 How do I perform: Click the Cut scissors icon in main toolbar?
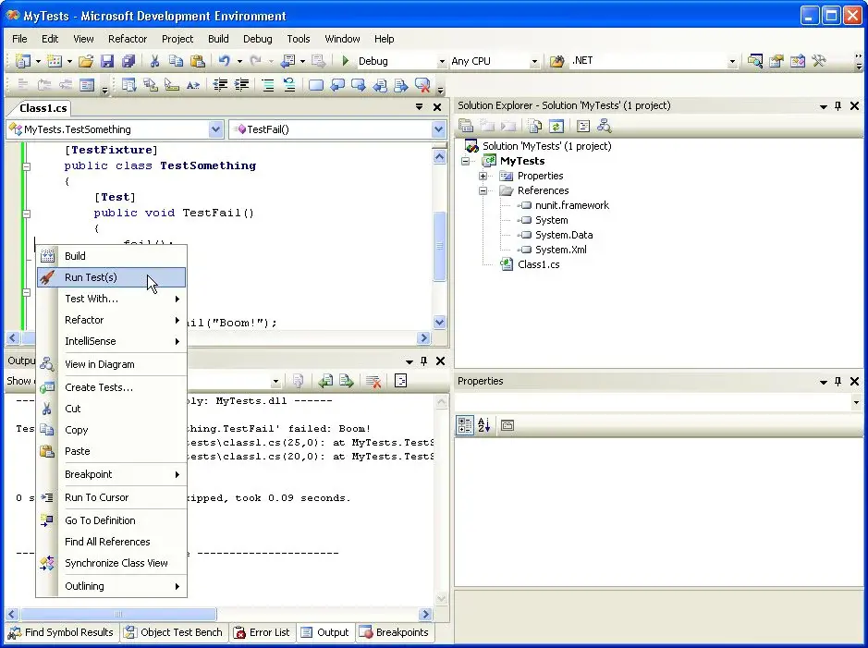[x=155, y=61]
